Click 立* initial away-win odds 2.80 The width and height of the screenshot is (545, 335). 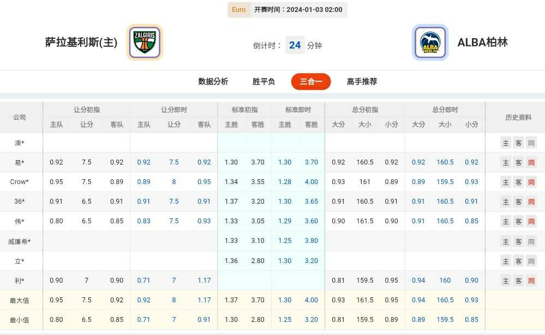pos(257,261)
